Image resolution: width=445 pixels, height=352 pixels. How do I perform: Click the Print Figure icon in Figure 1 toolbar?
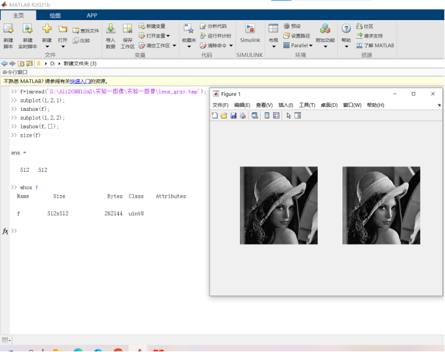(x=243, y=115)
